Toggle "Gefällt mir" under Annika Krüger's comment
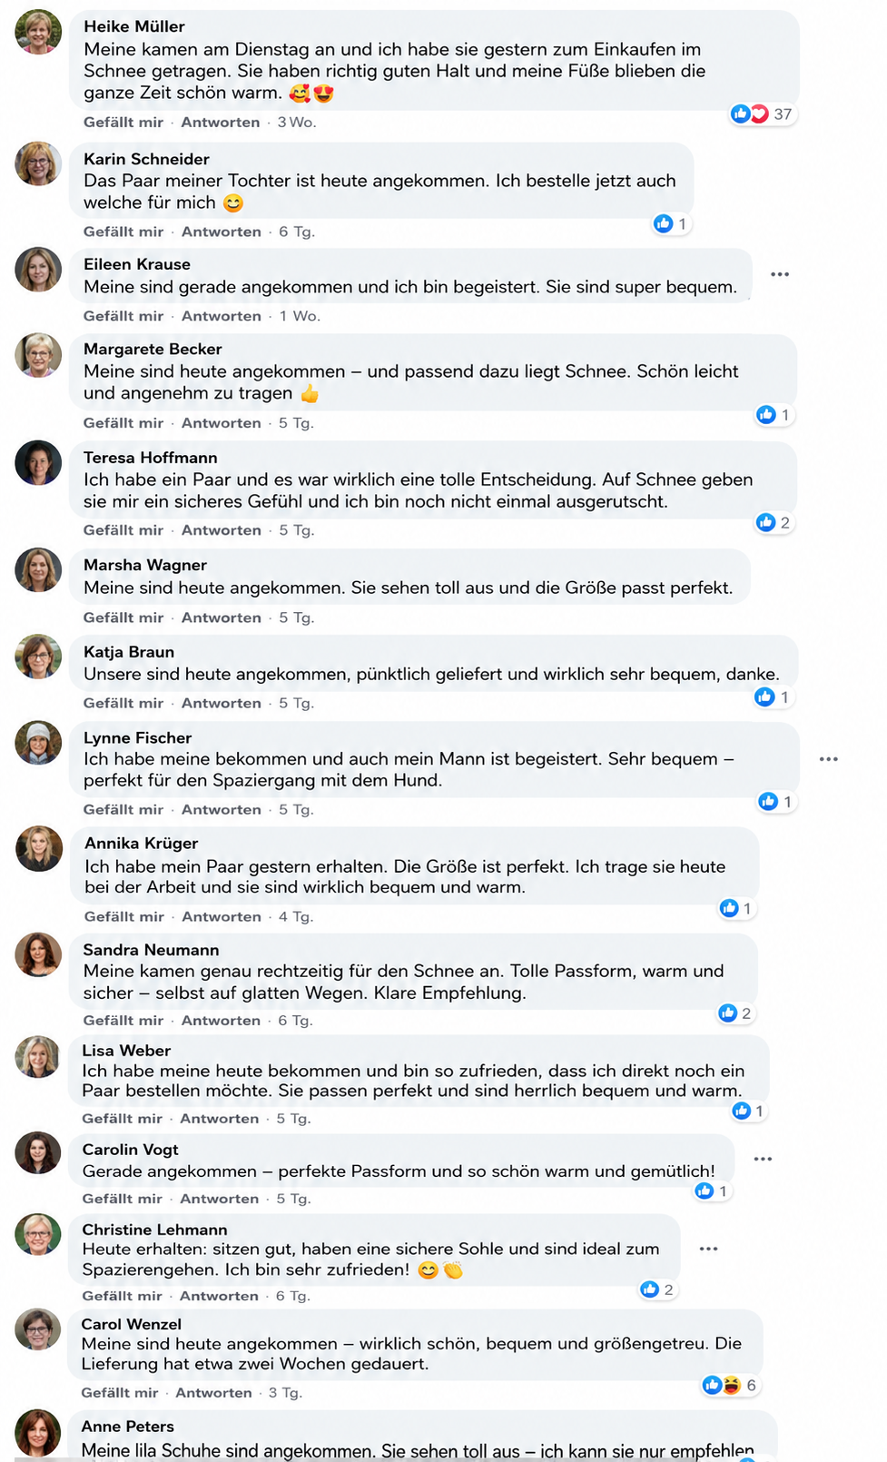887x1462 pixels. [124, 916]
